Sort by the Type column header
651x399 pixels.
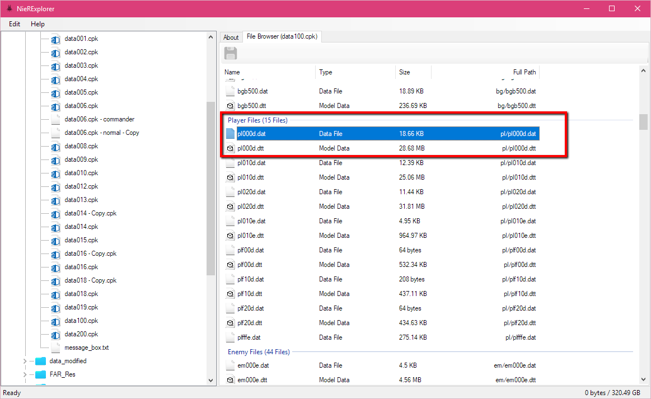(x=355, y=72)
